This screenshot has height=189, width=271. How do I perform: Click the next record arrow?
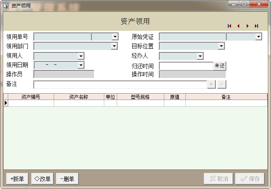tap(247, 26)
